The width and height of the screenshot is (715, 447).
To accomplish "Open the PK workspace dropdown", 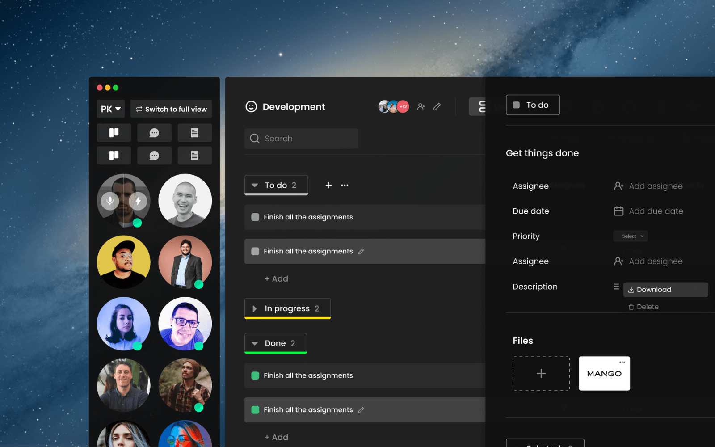I will pyautogui.click(x=110, y=109).
